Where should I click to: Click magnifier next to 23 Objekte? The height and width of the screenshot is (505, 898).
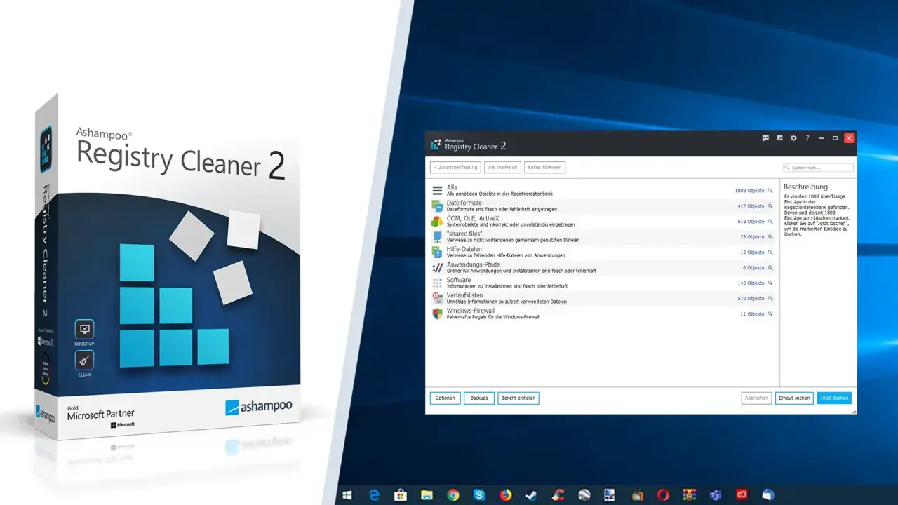[x=770, y=237]
